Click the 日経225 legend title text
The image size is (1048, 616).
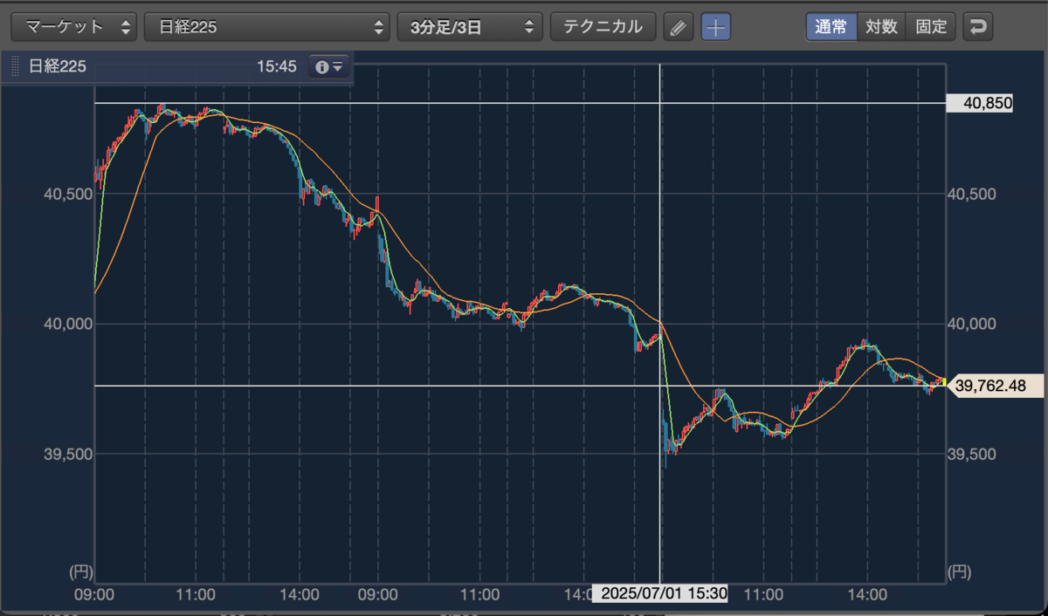coord(58,66)
